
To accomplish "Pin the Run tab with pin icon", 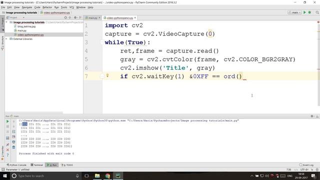I will (x=7, y=144).
